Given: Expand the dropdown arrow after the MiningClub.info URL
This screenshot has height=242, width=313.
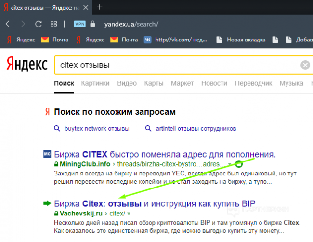Looking at the screenshot, I should [x=230, y=165].
